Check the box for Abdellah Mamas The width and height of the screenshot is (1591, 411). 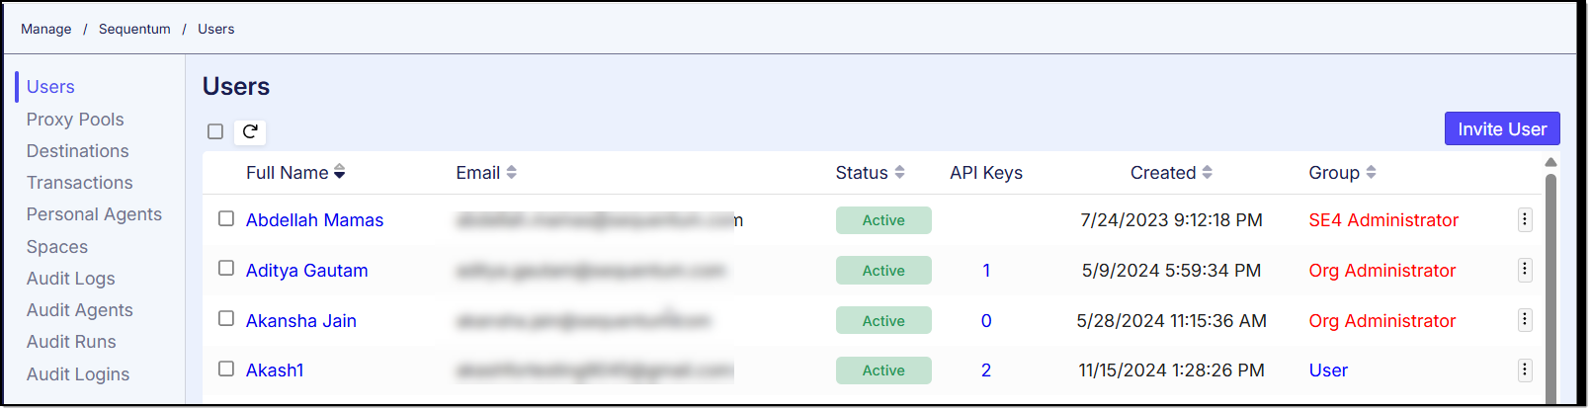point(226,218)
